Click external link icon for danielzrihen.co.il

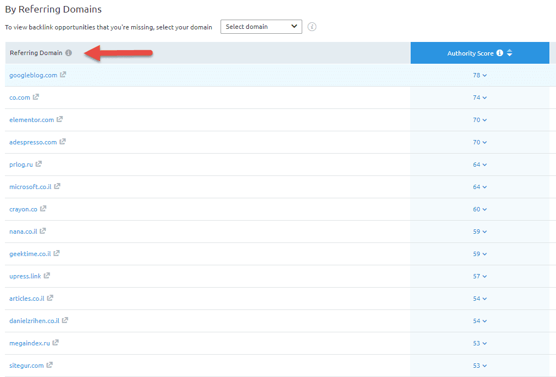click(65, 320)
